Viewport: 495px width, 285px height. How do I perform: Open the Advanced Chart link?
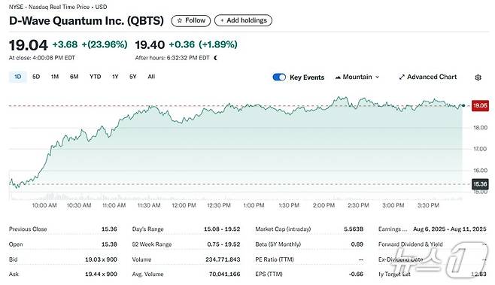pos(428,77)
